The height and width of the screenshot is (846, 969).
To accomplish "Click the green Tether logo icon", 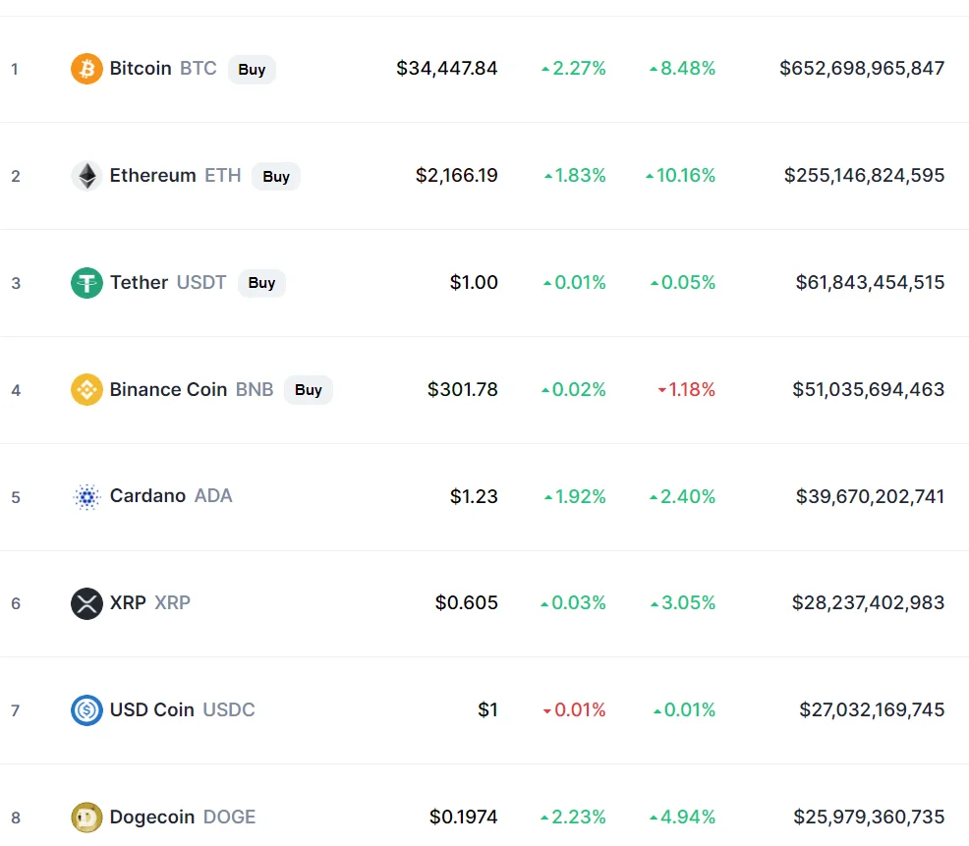I will point(86,283).
